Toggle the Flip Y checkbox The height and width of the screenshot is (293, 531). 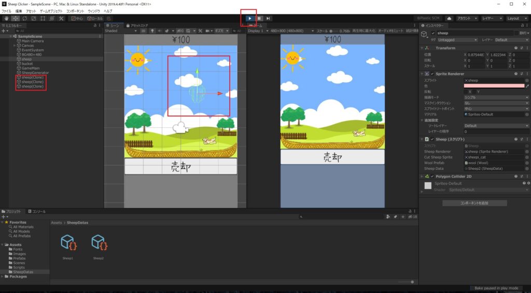[474, 92]
